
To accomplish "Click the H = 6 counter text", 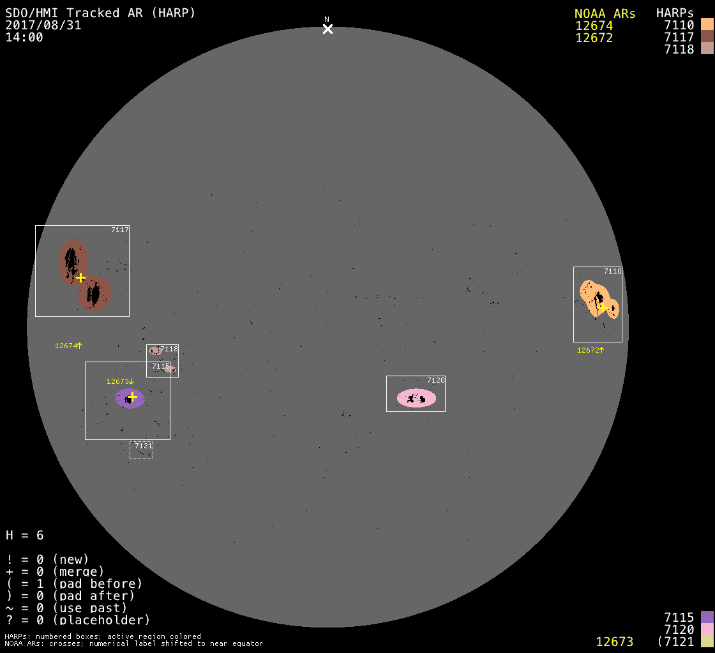I will click(25, 535).
